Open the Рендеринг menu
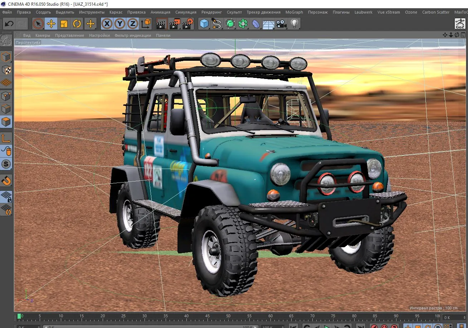The width and height of the screenshot is (468, 328). click(211, 12)
